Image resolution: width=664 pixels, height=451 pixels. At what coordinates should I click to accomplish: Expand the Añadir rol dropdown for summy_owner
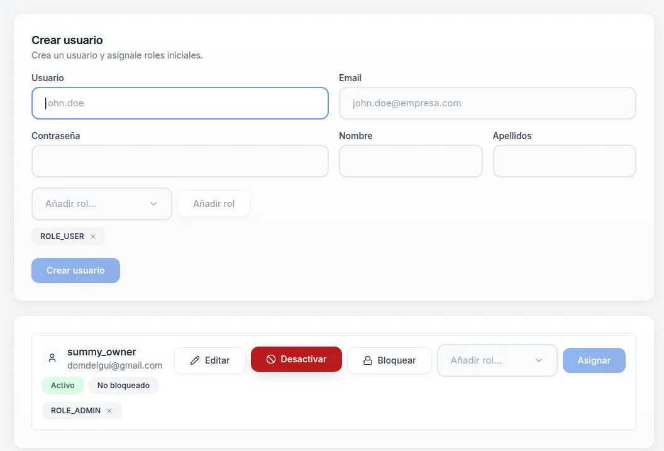click(x=497, y=360)
